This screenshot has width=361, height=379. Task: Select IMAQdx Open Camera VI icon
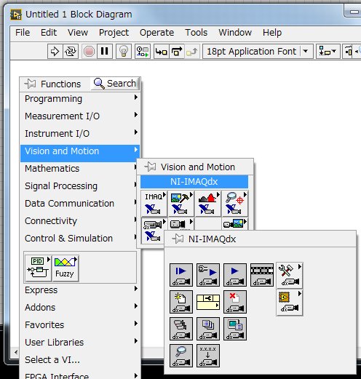[x=181, y=302]
